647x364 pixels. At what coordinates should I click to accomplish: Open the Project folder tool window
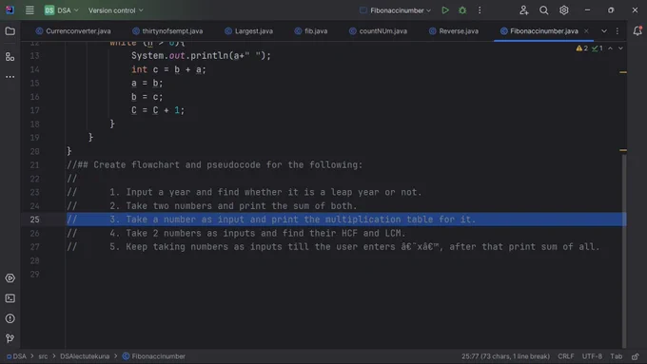[10, 31]
